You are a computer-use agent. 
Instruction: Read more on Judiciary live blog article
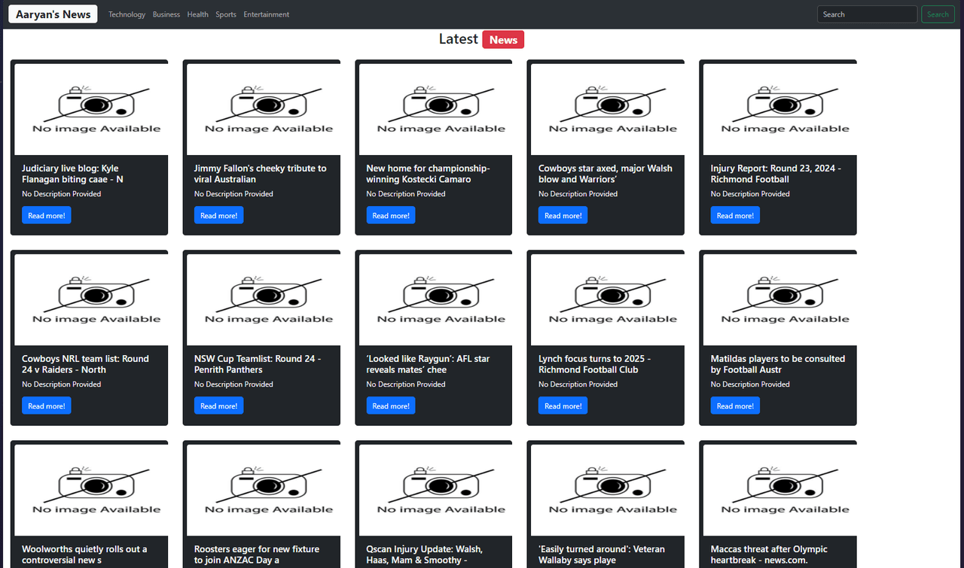[x=46, y=216]
